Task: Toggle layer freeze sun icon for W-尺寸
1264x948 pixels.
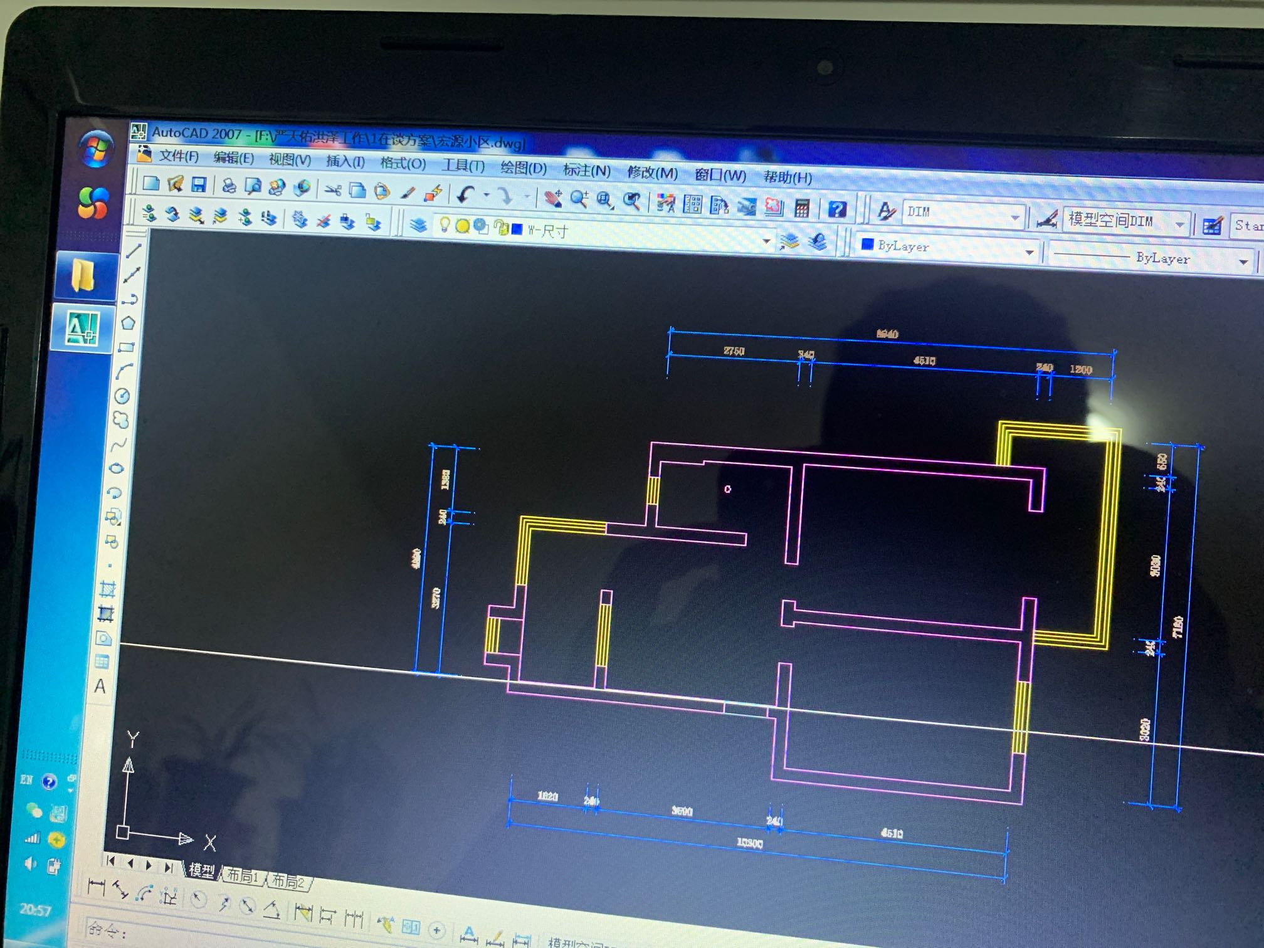Action: tap(463, 226)
